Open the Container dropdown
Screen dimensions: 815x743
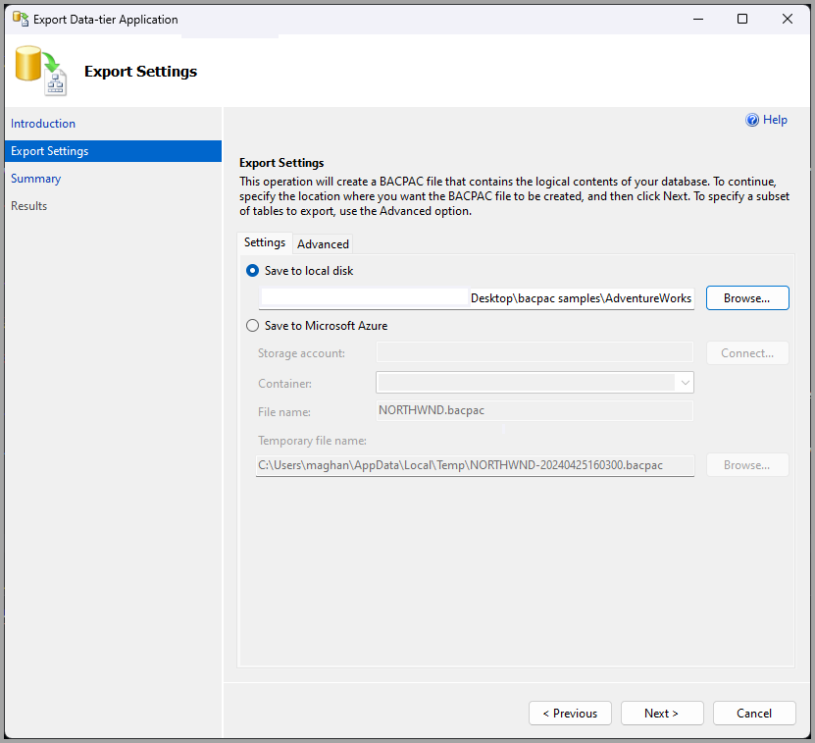pyautogui.click(x=685, y=382)
